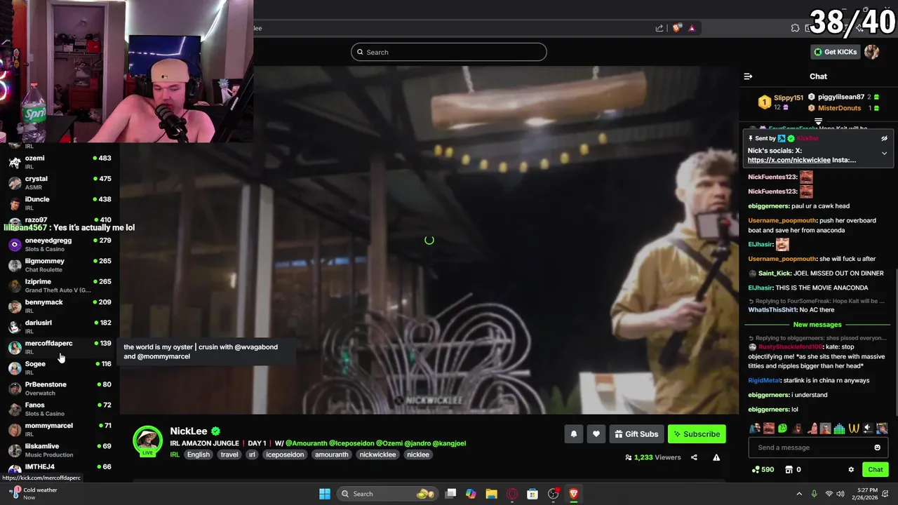Select the nickwicklee tag
This screenshot has width=898, height=505.
coord(378,454)
